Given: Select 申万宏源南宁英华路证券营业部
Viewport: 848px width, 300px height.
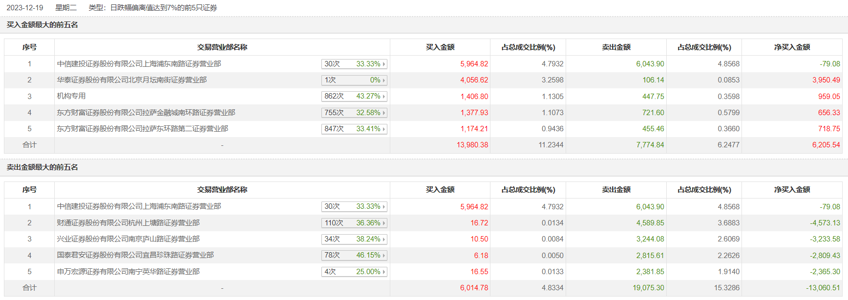Looking at the screenshot, I should click(x=128, y=272).
